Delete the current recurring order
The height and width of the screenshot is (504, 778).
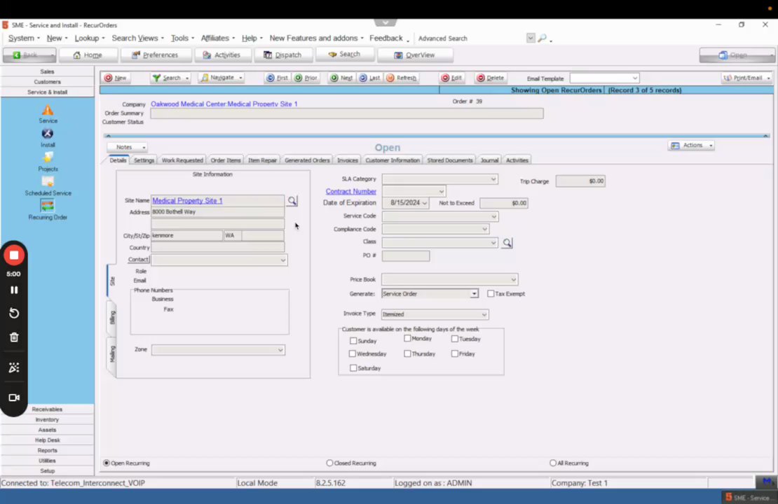pos(490,78)
